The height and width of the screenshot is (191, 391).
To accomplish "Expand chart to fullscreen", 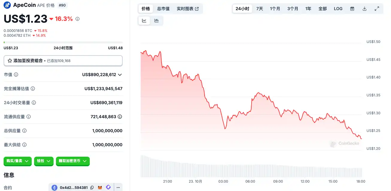I will pyautogui.click(x=377, y=9).
